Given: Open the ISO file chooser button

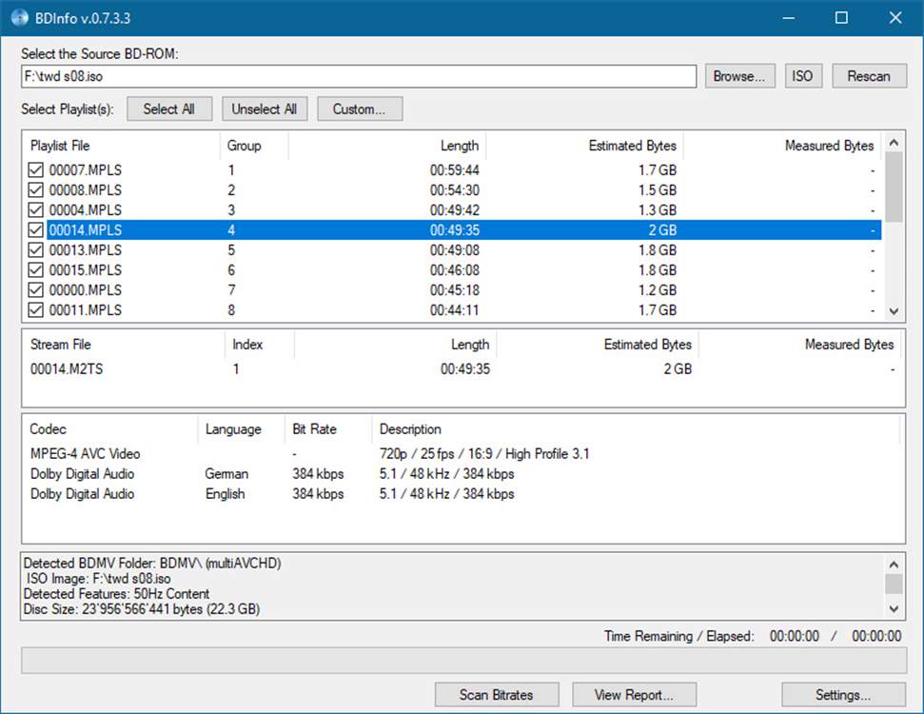Looking at the screenshot, I should 803,76.
